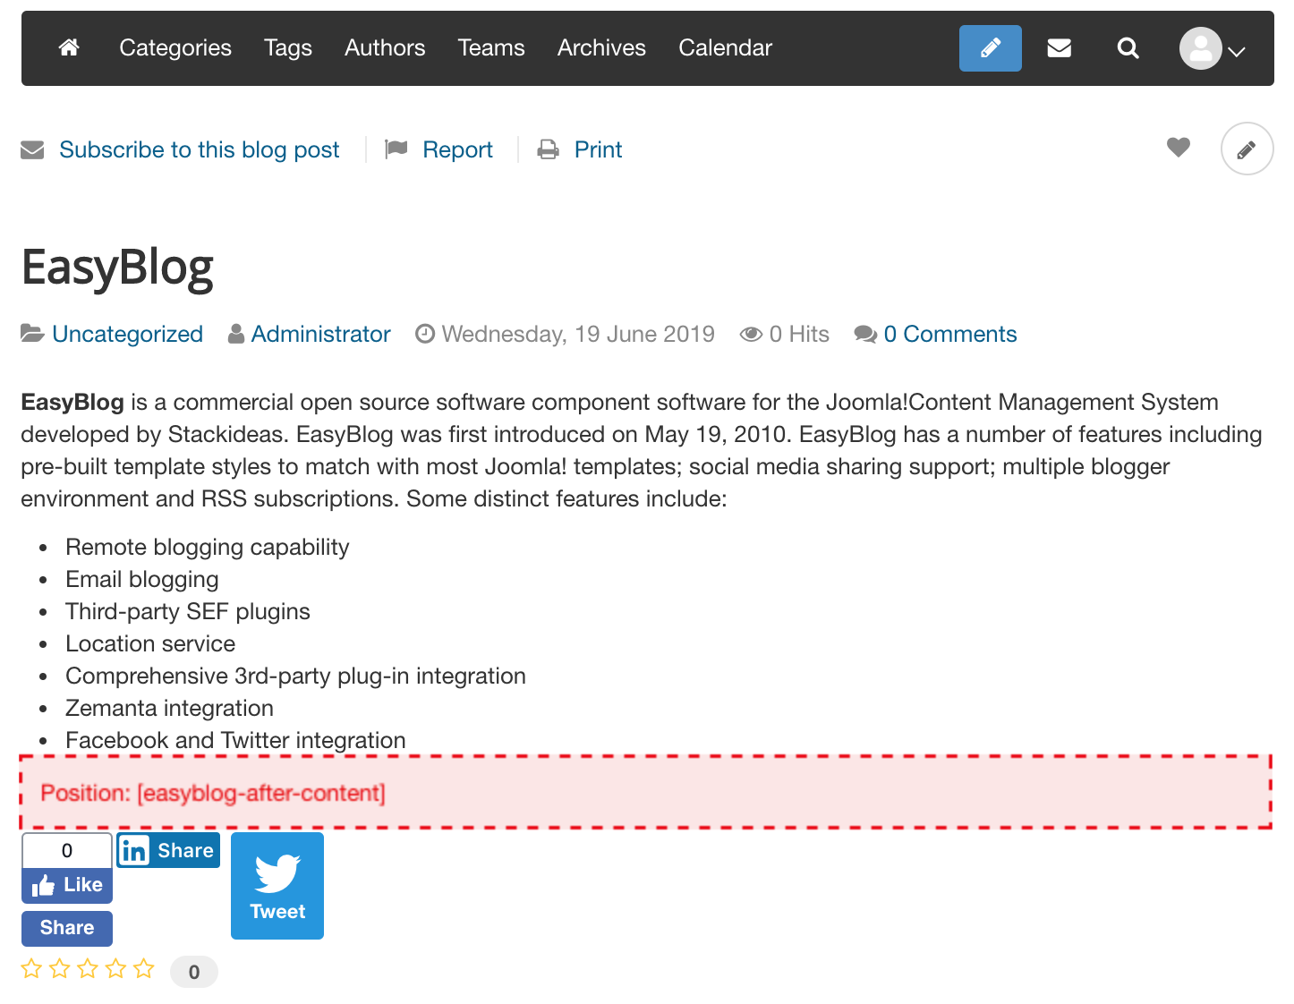Open the Tags menu item
Image resolution: width=1294 pixels, height=1004 pixels.
[288, 47]
